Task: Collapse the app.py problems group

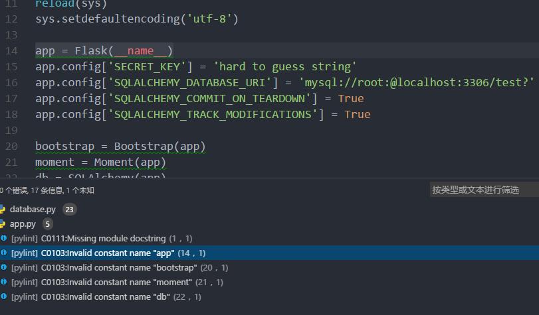Action: point(23,224)
